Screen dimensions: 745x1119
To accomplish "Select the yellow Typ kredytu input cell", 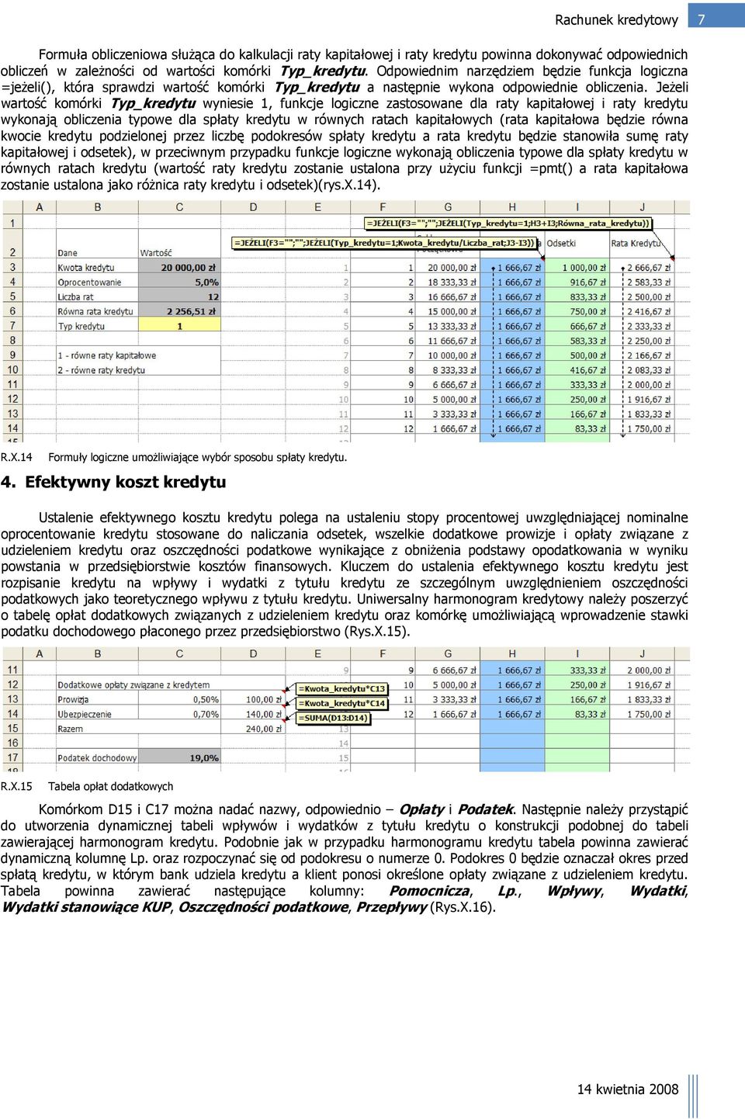I will point(179,327).
